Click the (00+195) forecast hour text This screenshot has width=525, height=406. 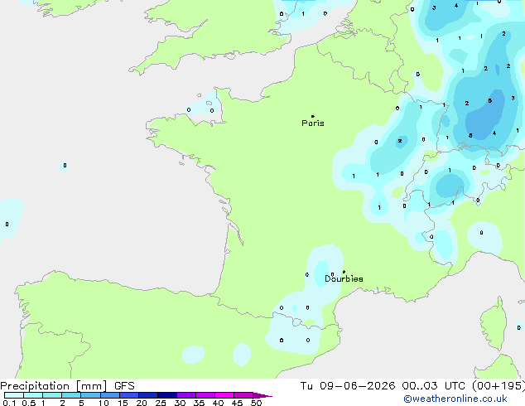[499, 386]
